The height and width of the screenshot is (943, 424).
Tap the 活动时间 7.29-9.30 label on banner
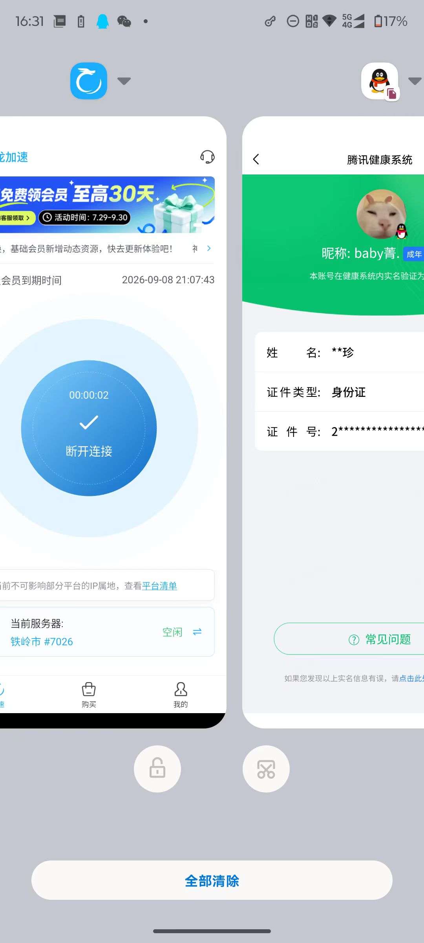(x=84, y=217)
